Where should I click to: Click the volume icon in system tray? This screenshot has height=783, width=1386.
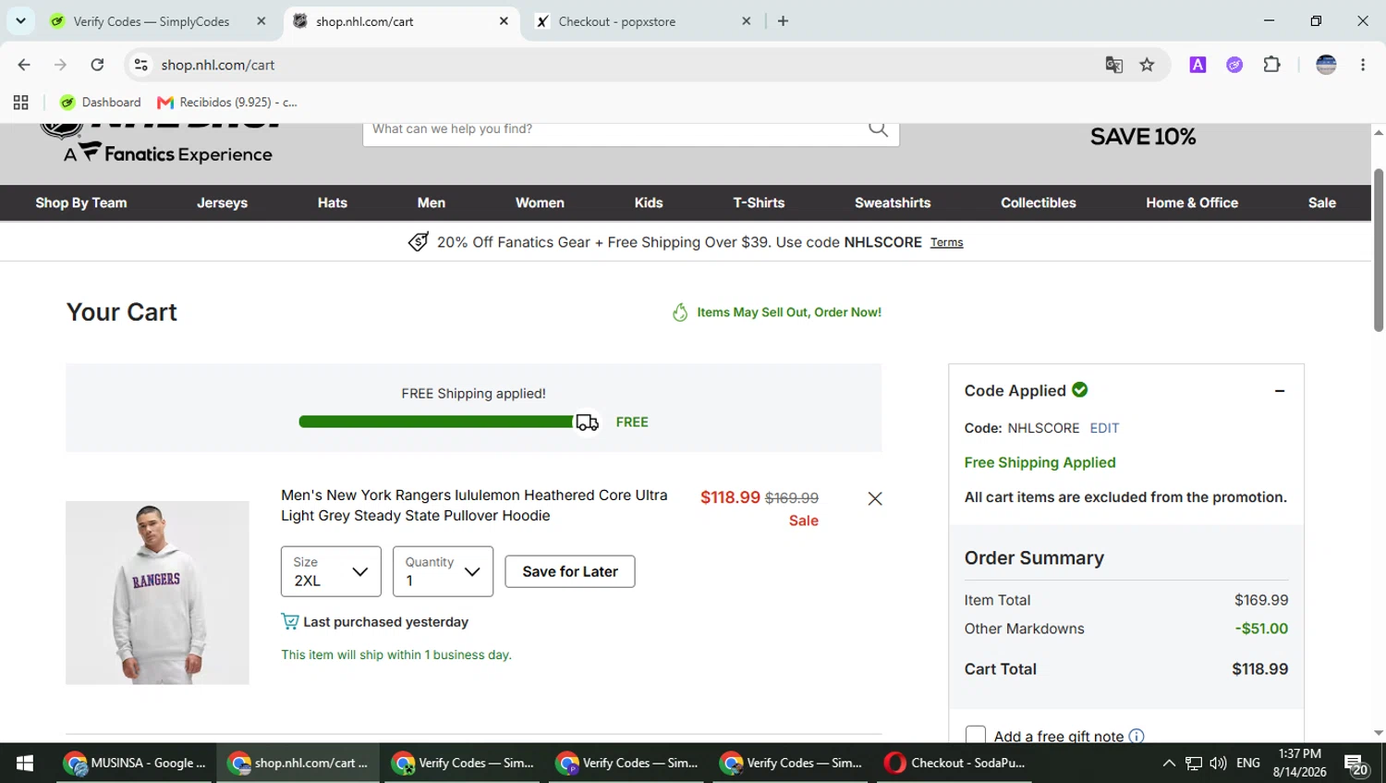tap(1218, 763)
